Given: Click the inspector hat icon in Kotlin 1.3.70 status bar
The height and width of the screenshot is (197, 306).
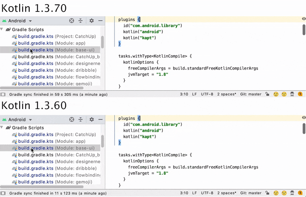Looking at the screenshot, I should tap(292, 94).
